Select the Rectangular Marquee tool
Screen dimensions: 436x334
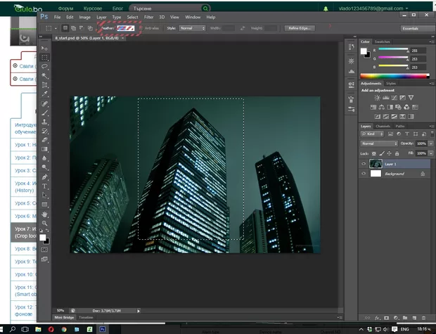point(45,57)
